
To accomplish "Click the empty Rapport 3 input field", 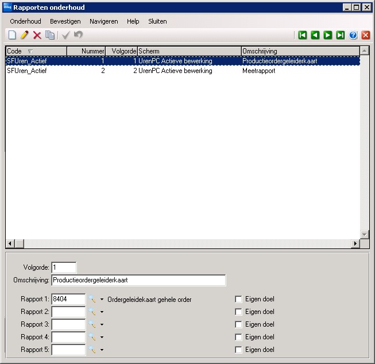I will 68,324.
